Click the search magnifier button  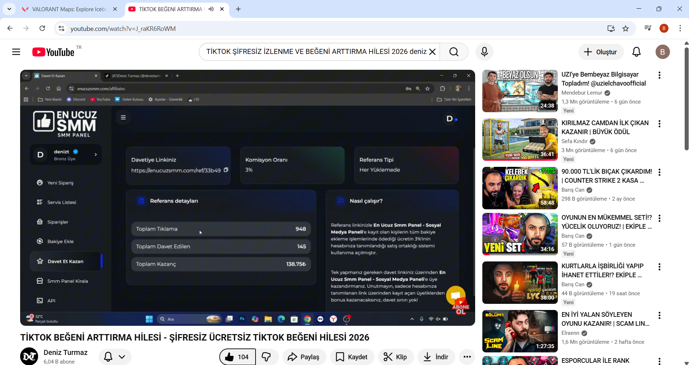(x=454, y=52)
